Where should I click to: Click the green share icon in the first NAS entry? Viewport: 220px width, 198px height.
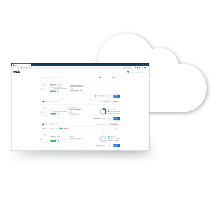click(x=95, y=96)
